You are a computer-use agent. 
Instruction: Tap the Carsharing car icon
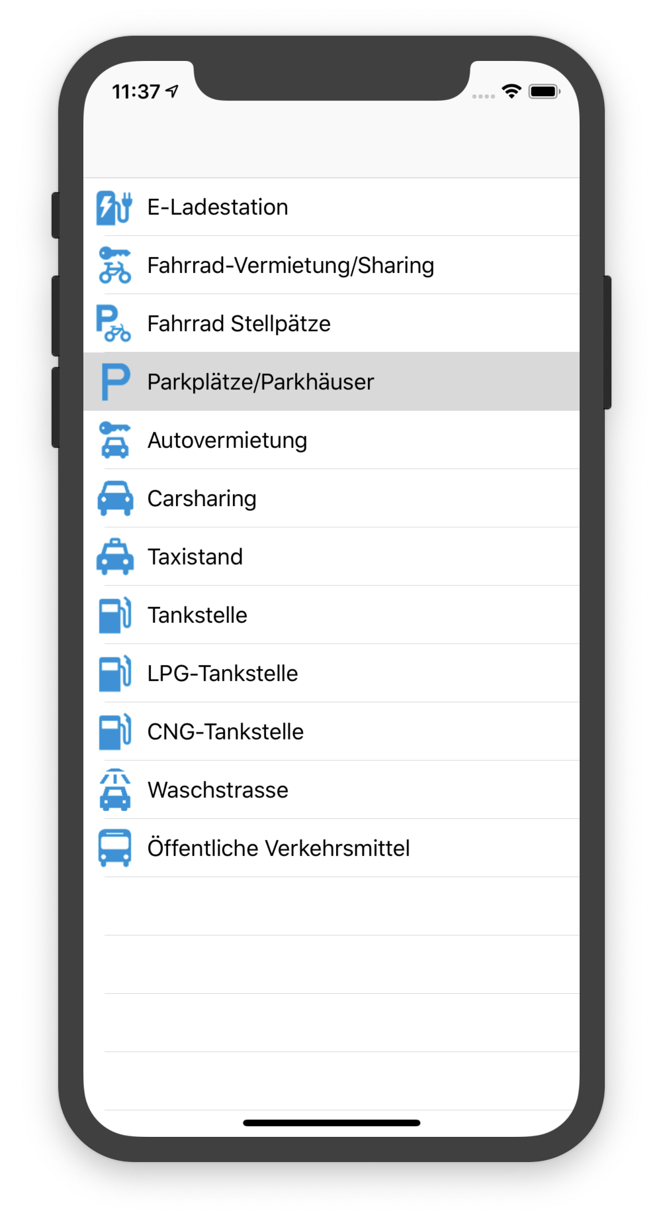point(115,499)
